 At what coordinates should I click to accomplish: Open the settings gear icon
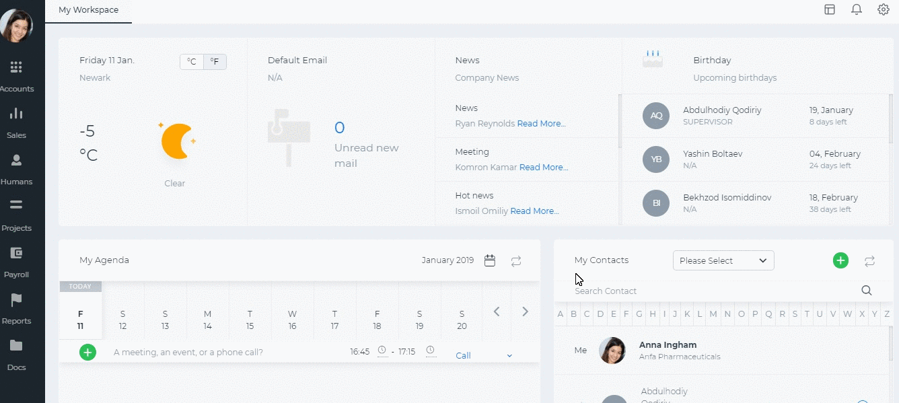click(884, 9)
